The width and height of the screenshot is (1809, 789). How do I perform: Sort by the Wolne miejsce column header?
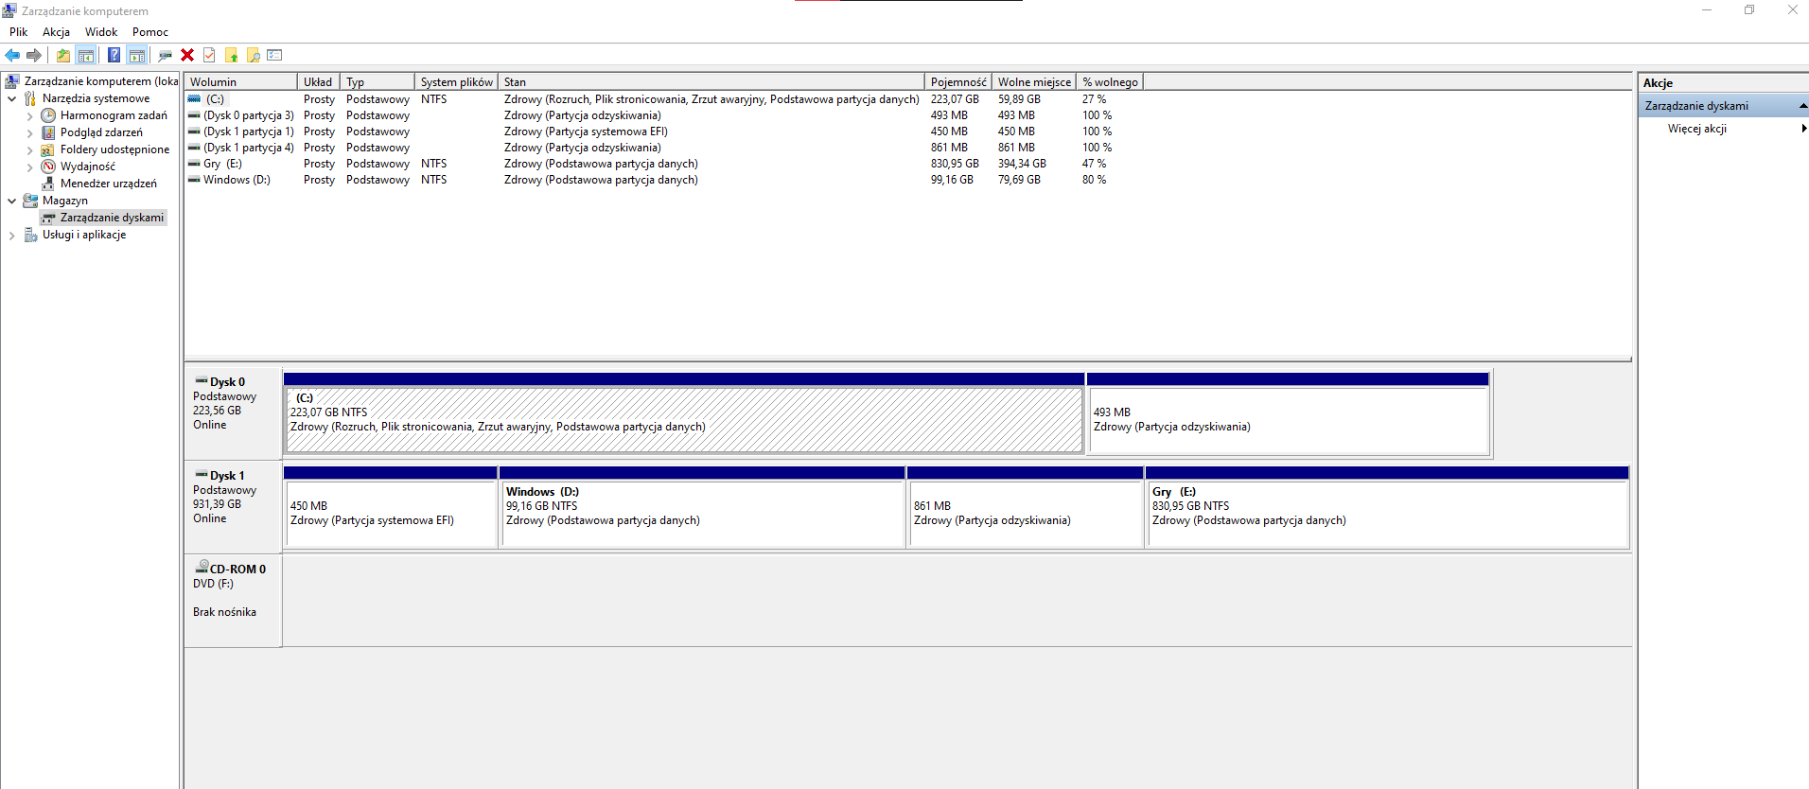click(x=1034, y=82)
